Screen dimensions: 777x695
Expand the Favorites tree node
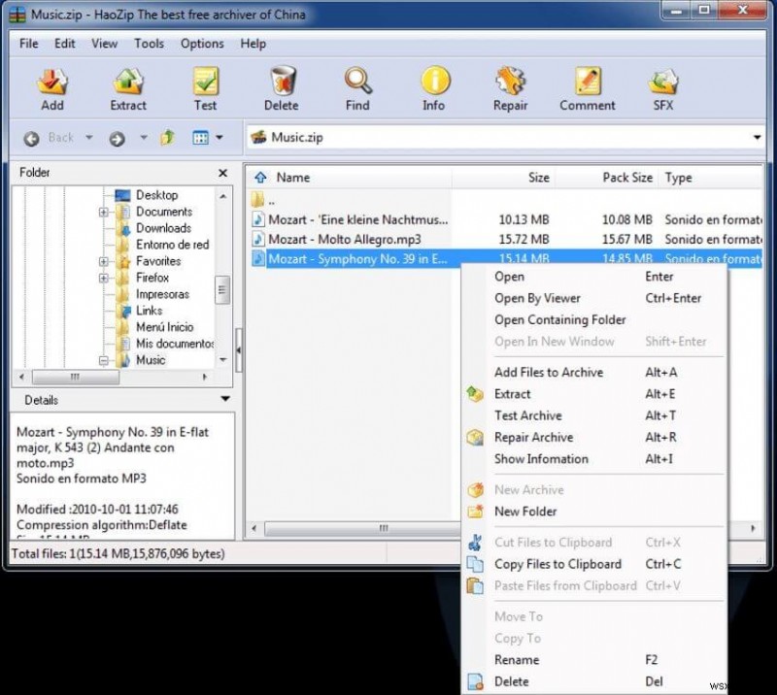[x=103, y=261]
